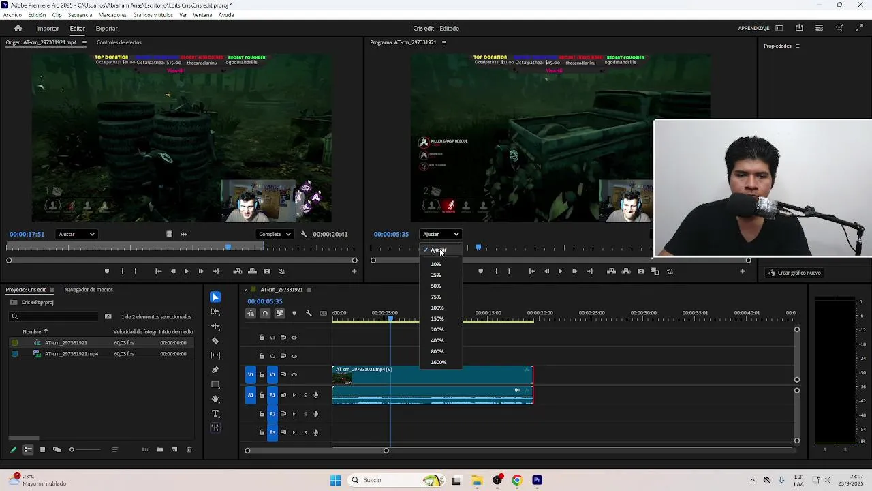Toggle lock on track A3
872x491 pixels.
tap(262, 432)
